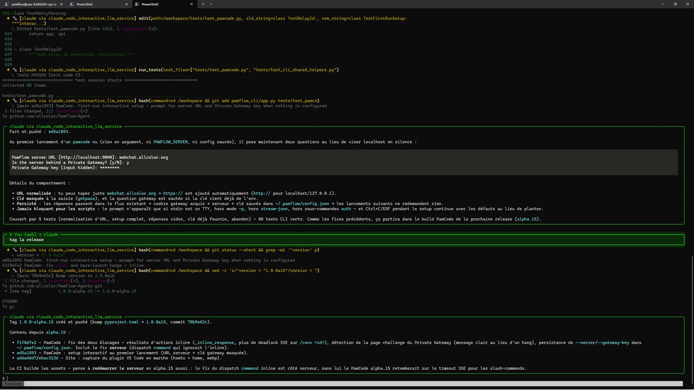Click 'auth' in the Jamais bloquant bullet
Viewport: 694px width, 390px height.
click(x=346, y=209)
